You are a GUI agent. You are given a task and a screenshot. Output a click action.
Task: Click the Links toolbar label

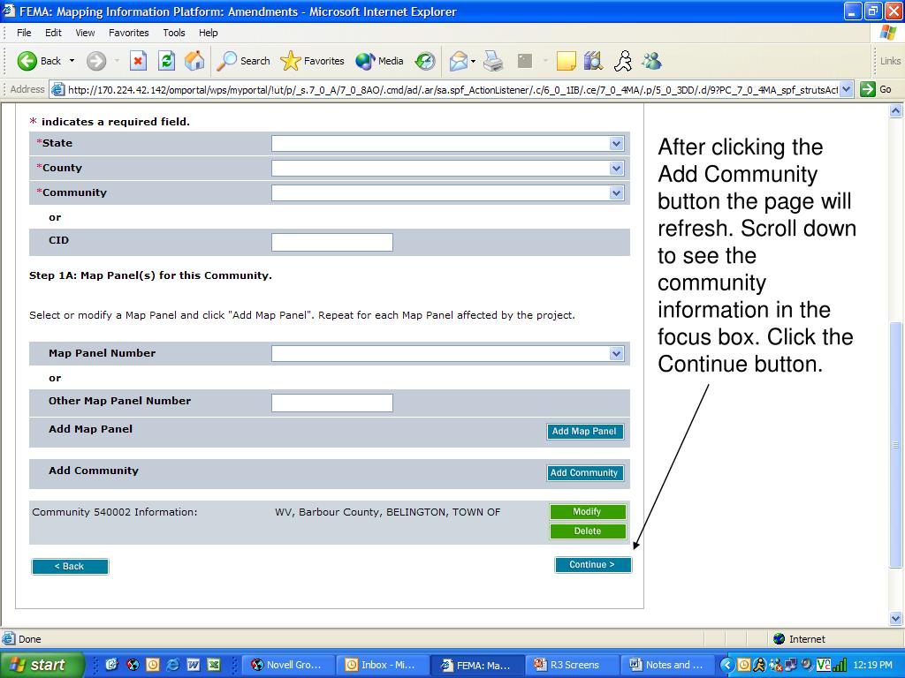pos(890,61)
